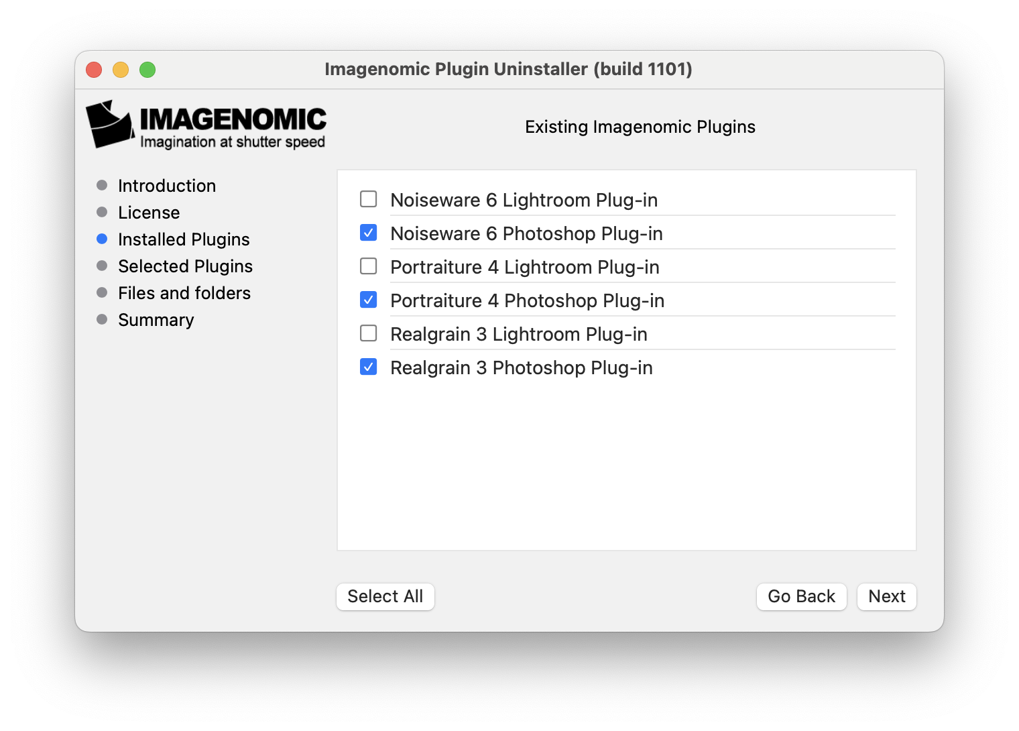Screen dimensions: 1019x731
Task: Click the Introduction step in sidebar
Action: point(167,186)
